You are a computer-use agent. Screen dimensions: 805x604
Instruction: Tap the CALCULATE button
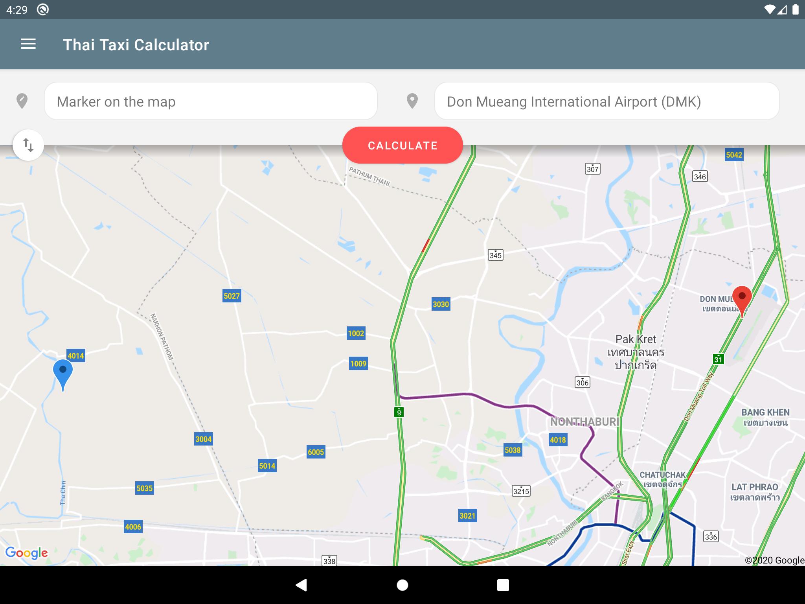402,145
